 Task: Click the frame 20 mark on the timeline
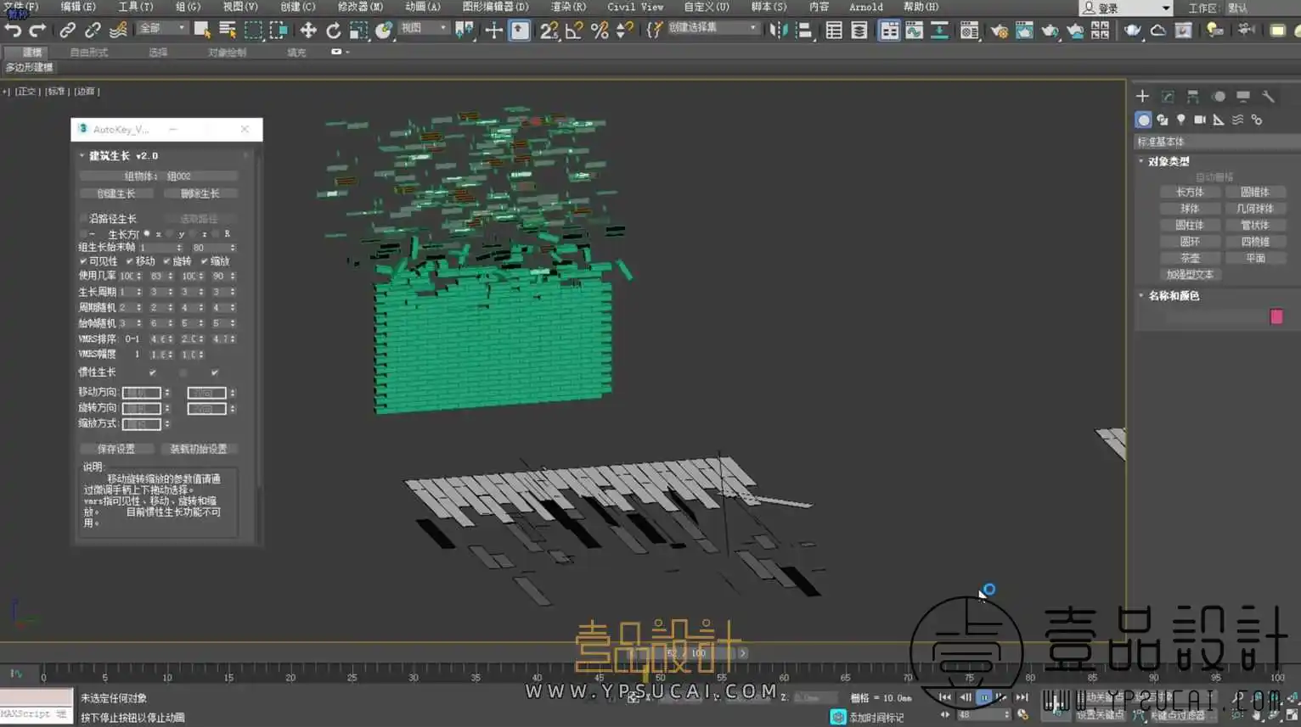click(290, 677)
